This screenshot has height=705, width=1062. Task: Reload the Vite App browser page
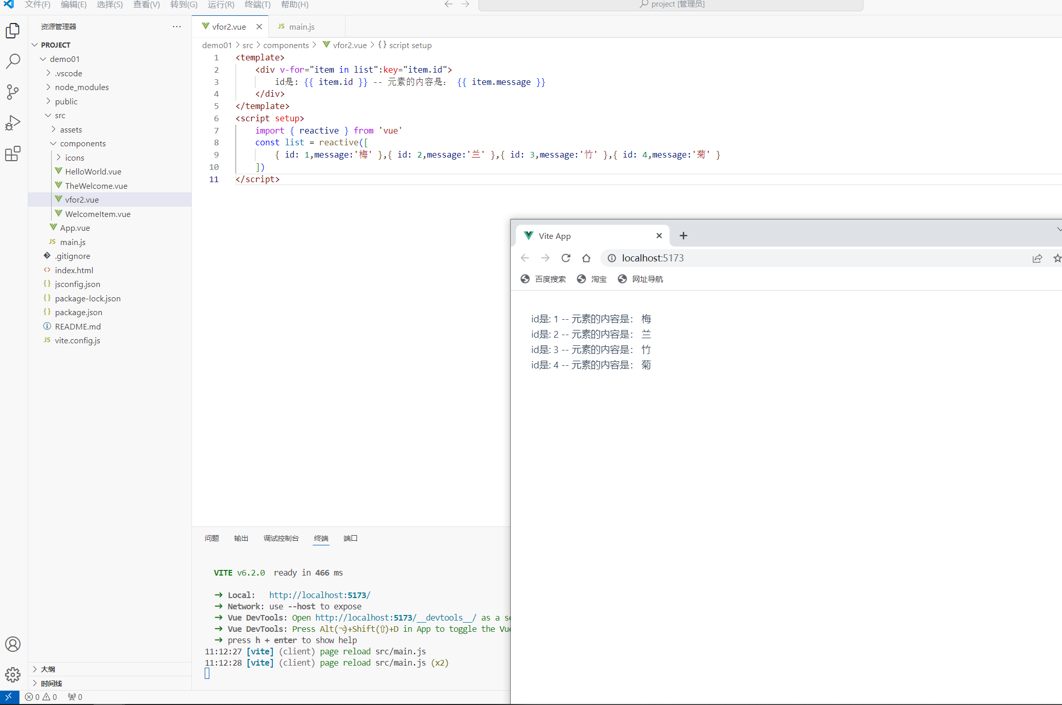pyautogui.click(x=566, y=258)
